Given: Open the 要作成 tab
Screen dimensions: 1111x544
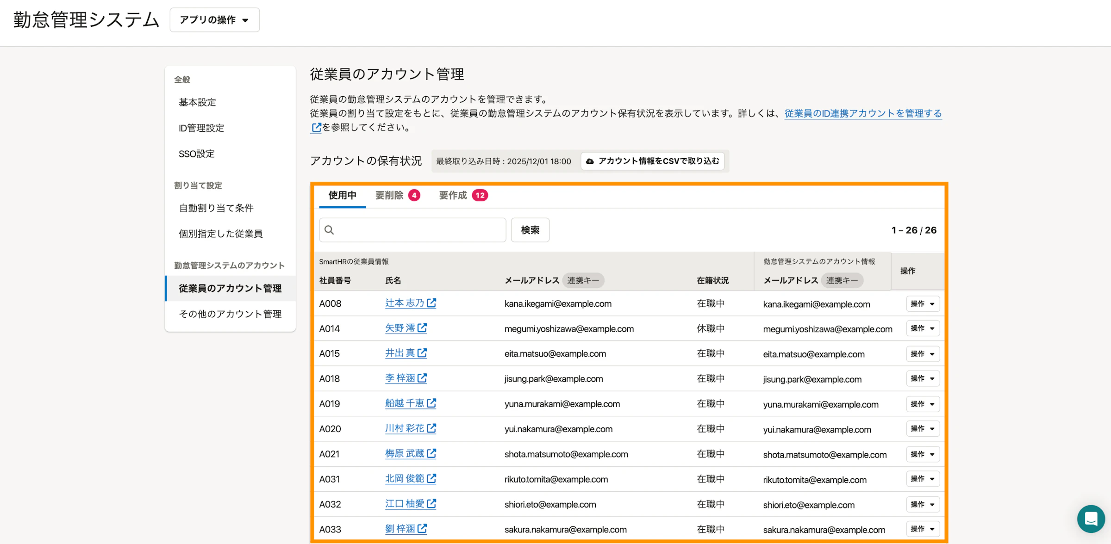Looking at the screenshot, I should point(453,195).
